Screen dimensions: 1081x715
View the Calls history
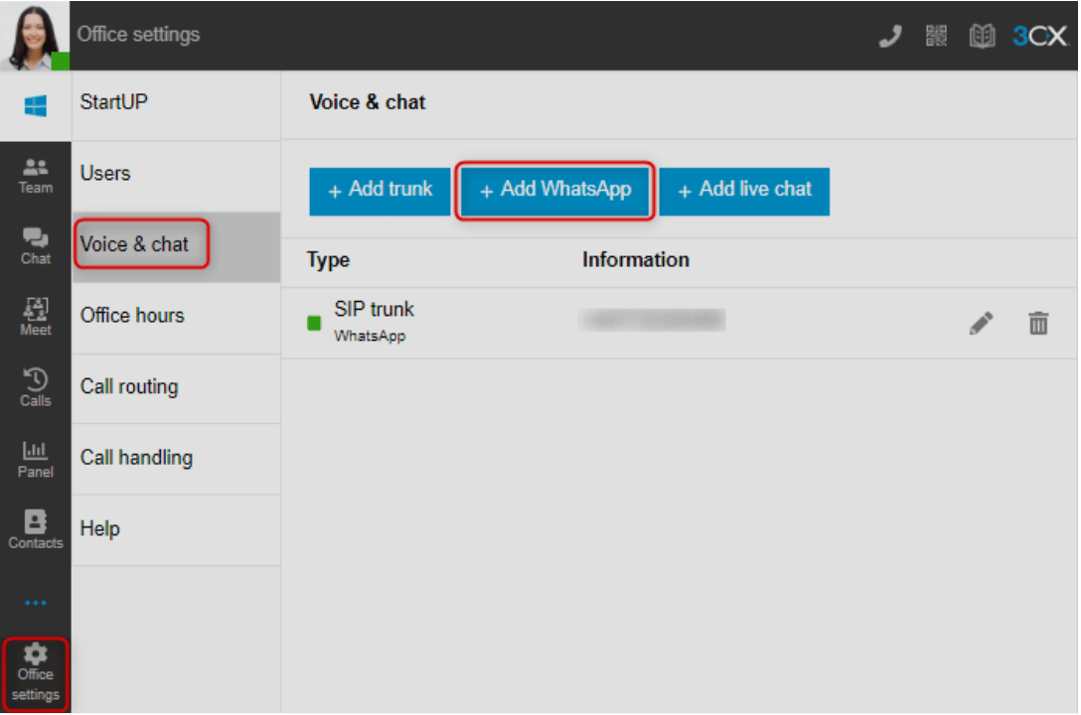(36, 388)
